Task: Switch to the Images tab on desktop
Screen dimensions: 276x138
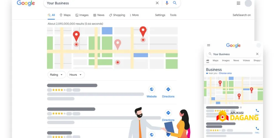Action: pos(82,15)
